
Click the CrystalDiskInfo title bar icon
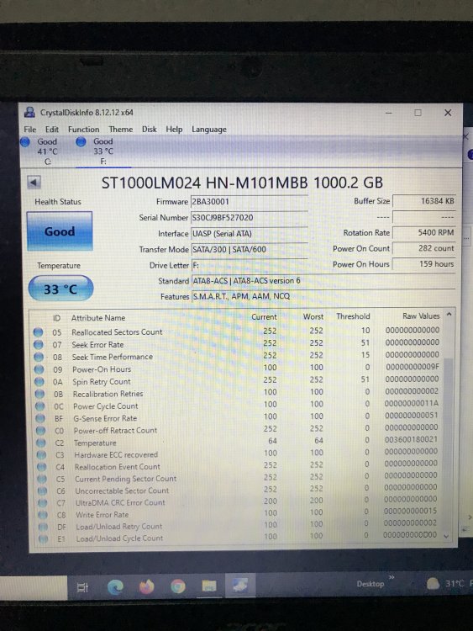(x=29, y=112)
